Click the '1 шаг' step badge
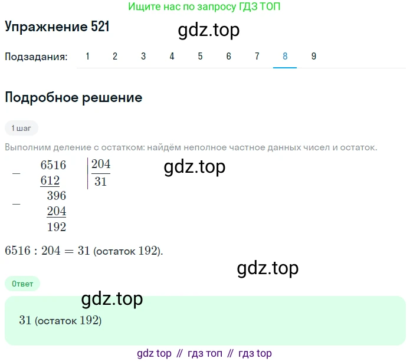The width and height of the screenshot is (410, 362). pyautogui.click(x=21, y=128)
